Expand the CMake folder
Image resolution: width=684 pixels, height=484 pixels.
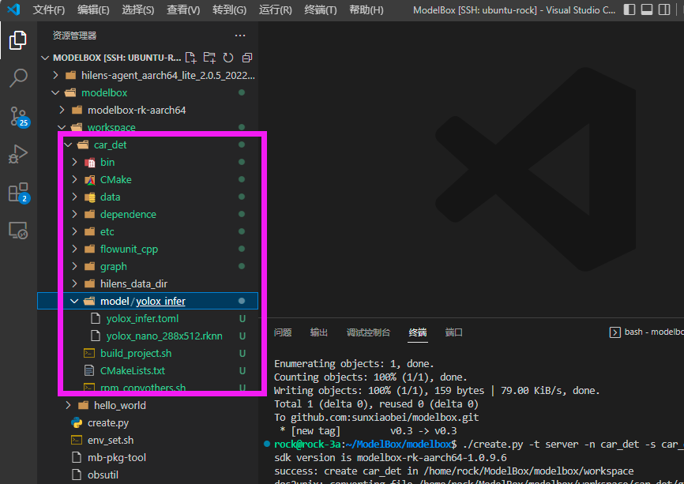point(74,180)
